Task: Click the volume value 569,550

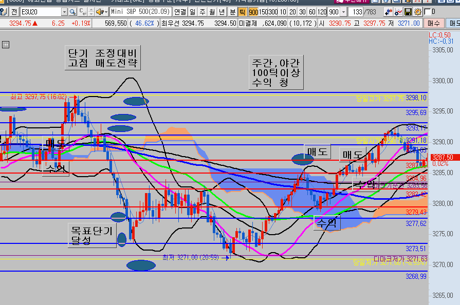Action: 116,23
